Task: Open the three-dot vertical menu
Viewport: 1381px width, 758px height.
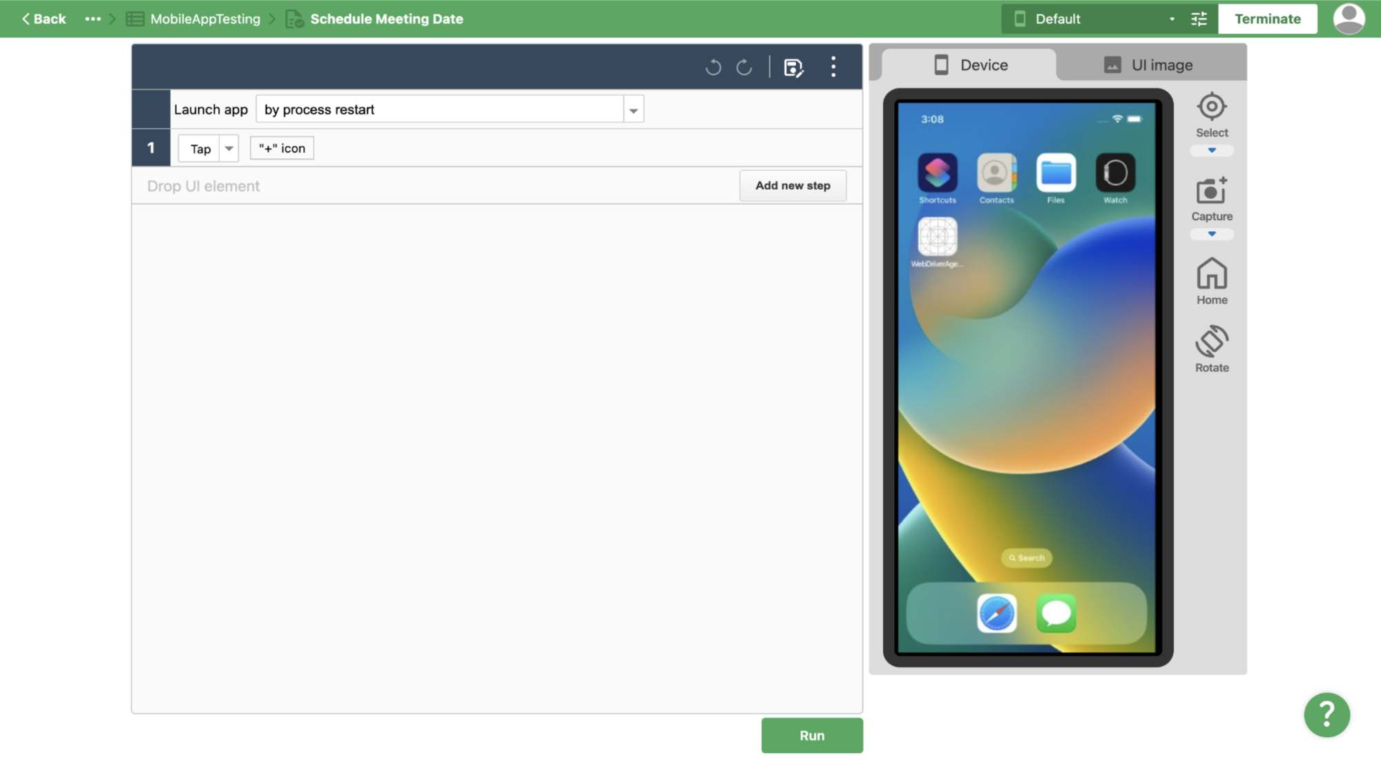Action: click(x=833, y=67)
